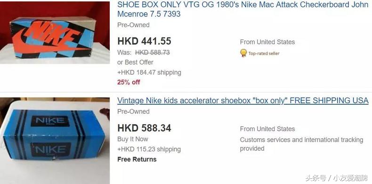Select the or Best Offer text

tap(135, 62)
